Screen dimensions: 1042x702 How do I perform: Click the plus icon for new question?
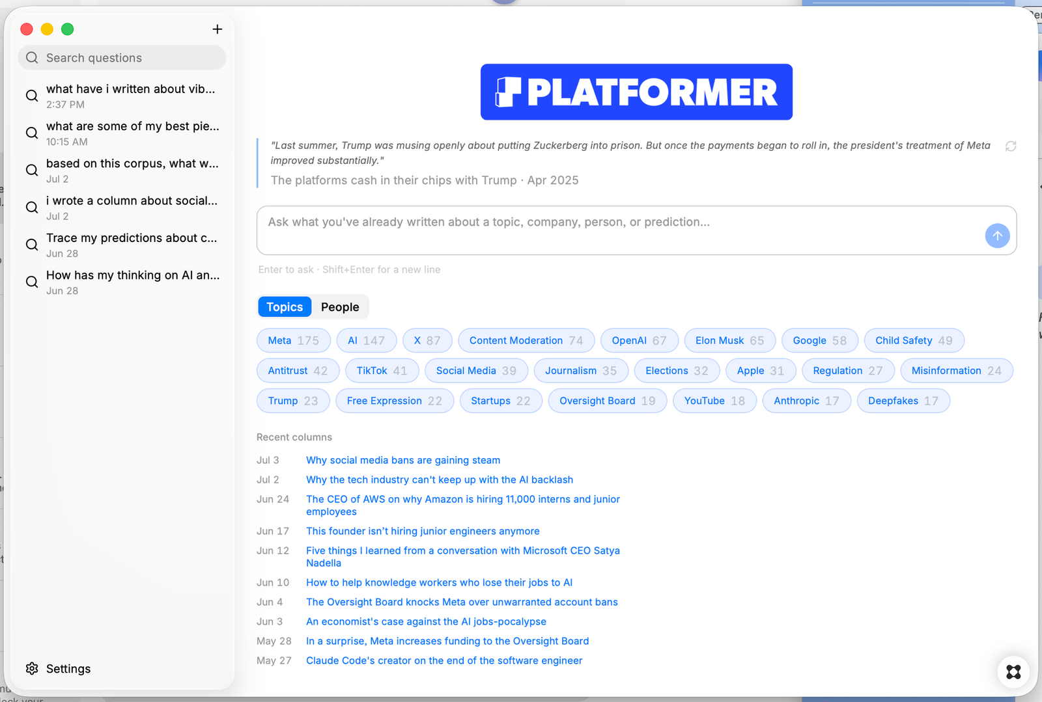(x=218, y=29)
